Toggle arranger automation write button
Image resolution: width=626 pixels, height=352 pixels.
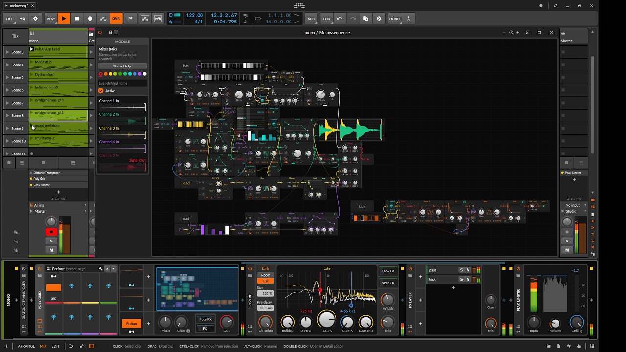(103, 19)
